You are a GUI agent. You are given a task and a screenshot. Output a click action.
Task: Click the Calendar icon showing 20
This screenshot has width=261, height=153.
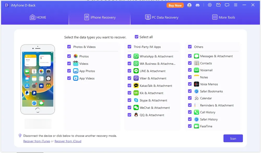point(197,98)
